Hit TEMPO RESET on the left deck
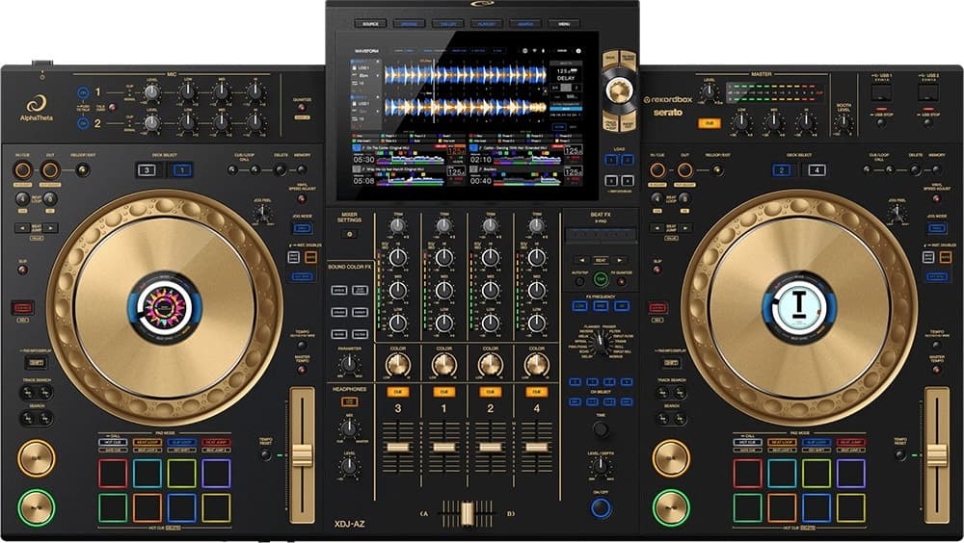 (265, 455)
